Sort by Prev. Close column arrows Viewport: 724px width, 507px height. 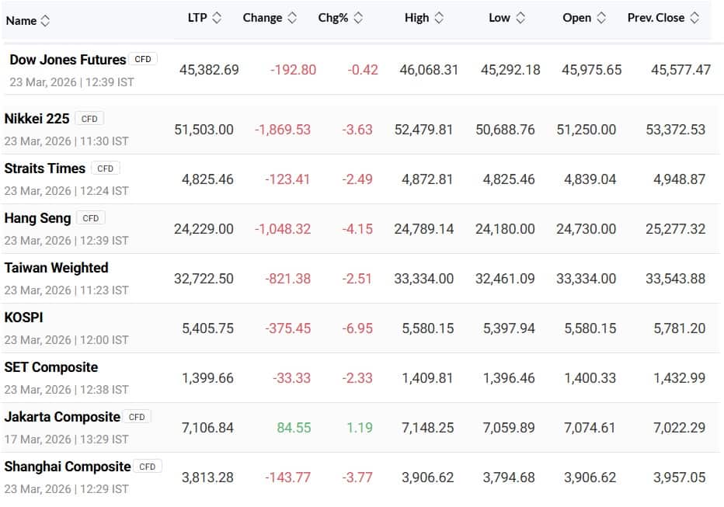pos(694,18)
